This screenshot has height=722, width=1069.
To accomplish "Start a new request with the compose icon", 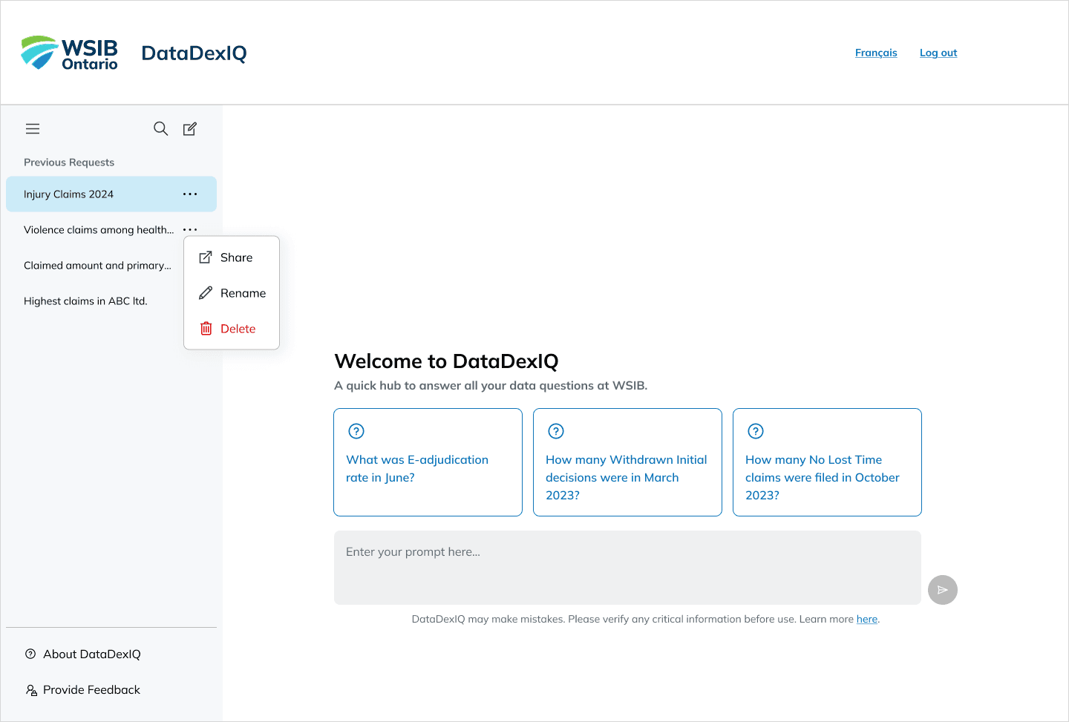I will coord(190,129).
